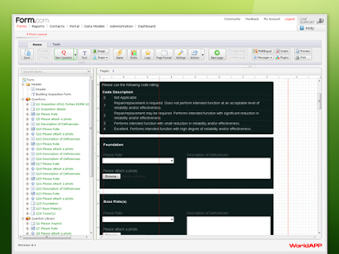This screenshot has width=339, height=254.
Task: Collapse the Header folder in tree
Action: [x=23, y=84]
